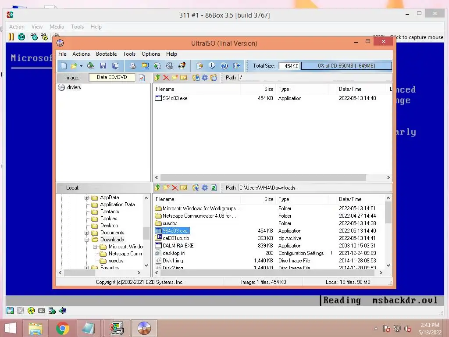Open the Options menu
The height and width of the screenshot is (337, 449).
(x=151, y=54)
